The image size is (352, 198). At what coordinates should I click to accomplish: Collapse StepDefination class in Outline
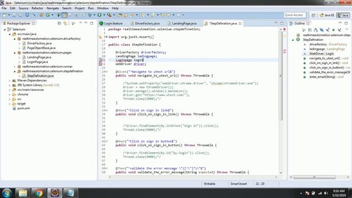click(293, 40)
